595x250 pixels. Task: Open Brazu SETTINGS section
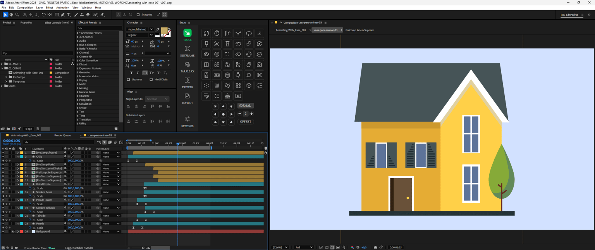pos(187,121)
